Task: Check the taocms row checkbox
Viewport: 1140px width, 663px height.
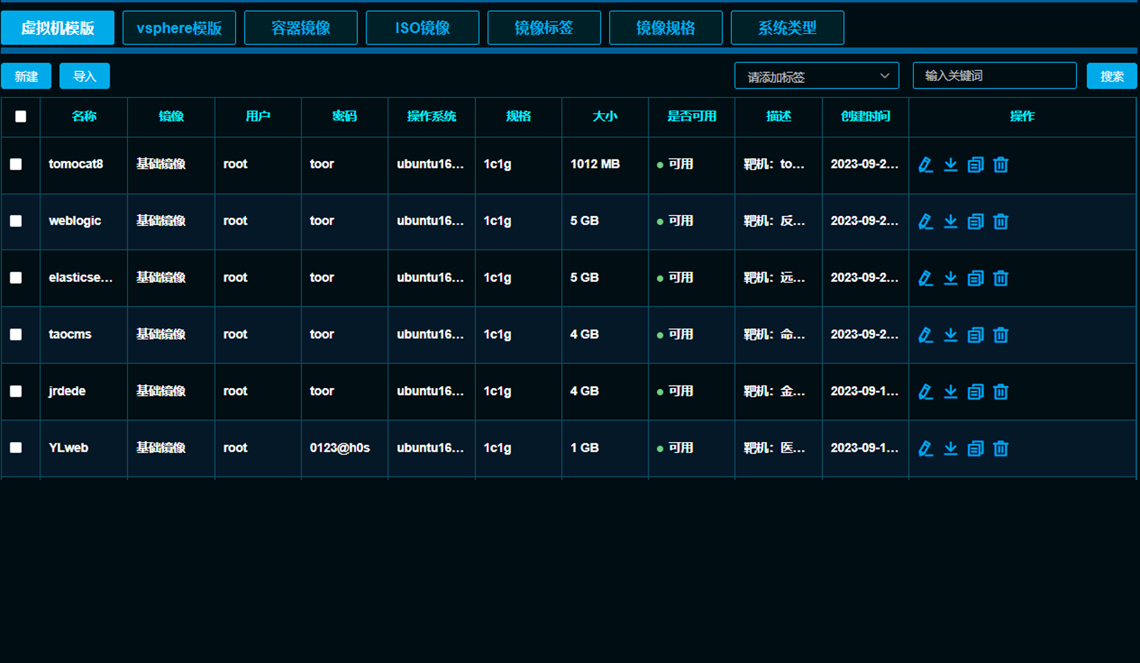Action: click(16, 334)
